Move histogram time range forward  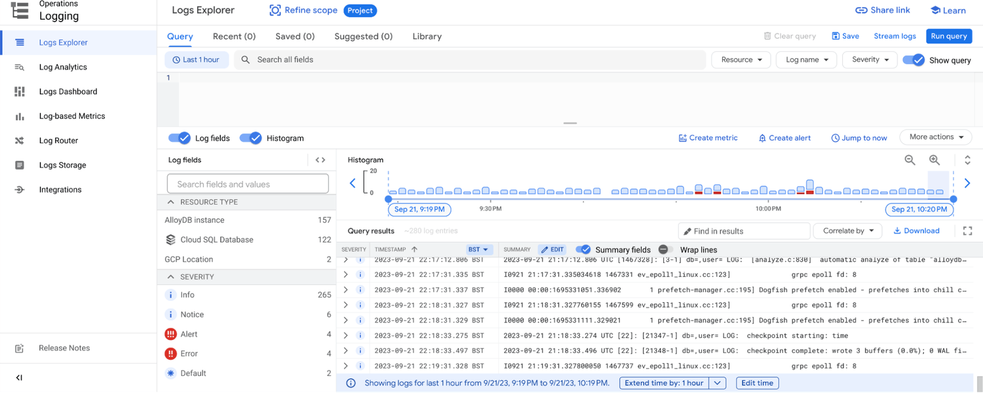point(967,183)
